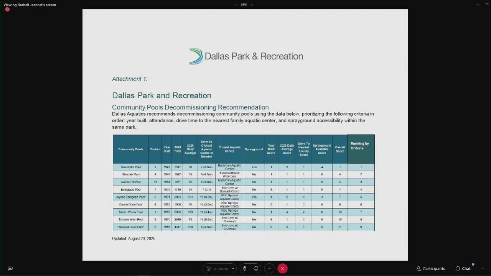Click the 'Closest Aquatic Center' column header
The width and height of the screenshot is (491, 276).
coord(229,149)
